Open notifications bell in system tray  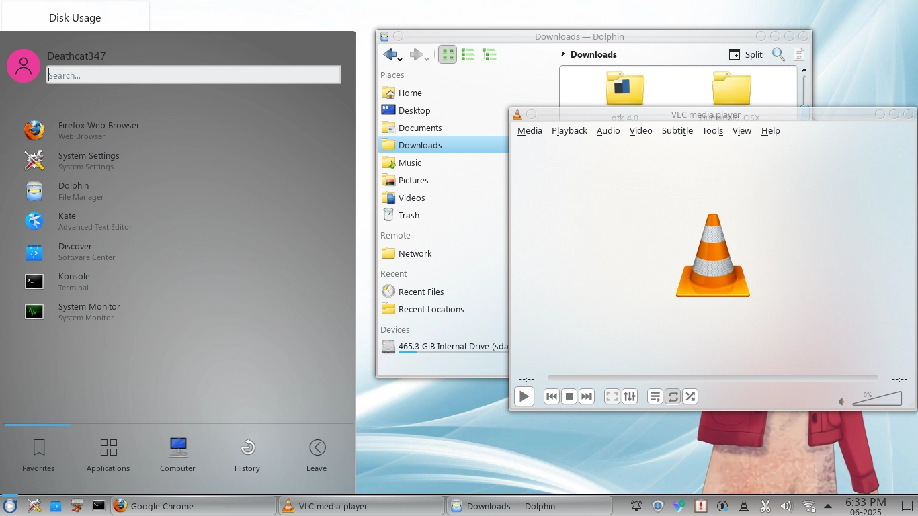click(636, 506)
